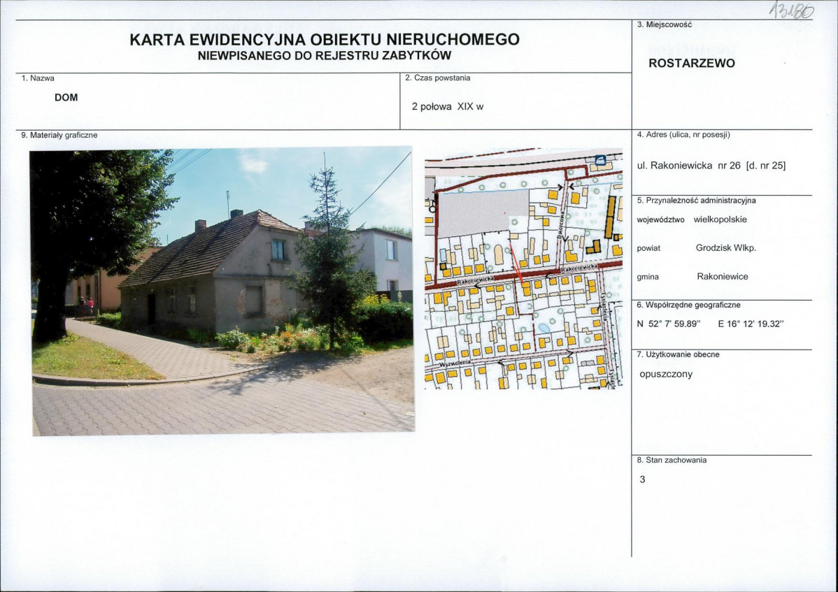838x592 pixels.
Task: Click the label 'gmina'
Action: tap(648, 277)
